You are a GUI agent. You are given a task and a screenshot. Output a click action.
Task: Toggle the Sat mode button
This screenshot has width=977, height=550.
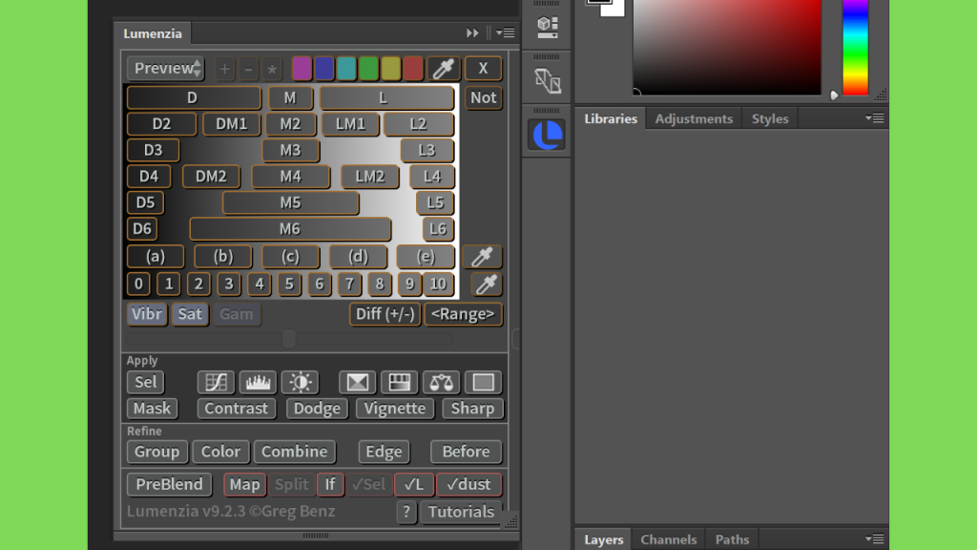[x=190, y=313]
